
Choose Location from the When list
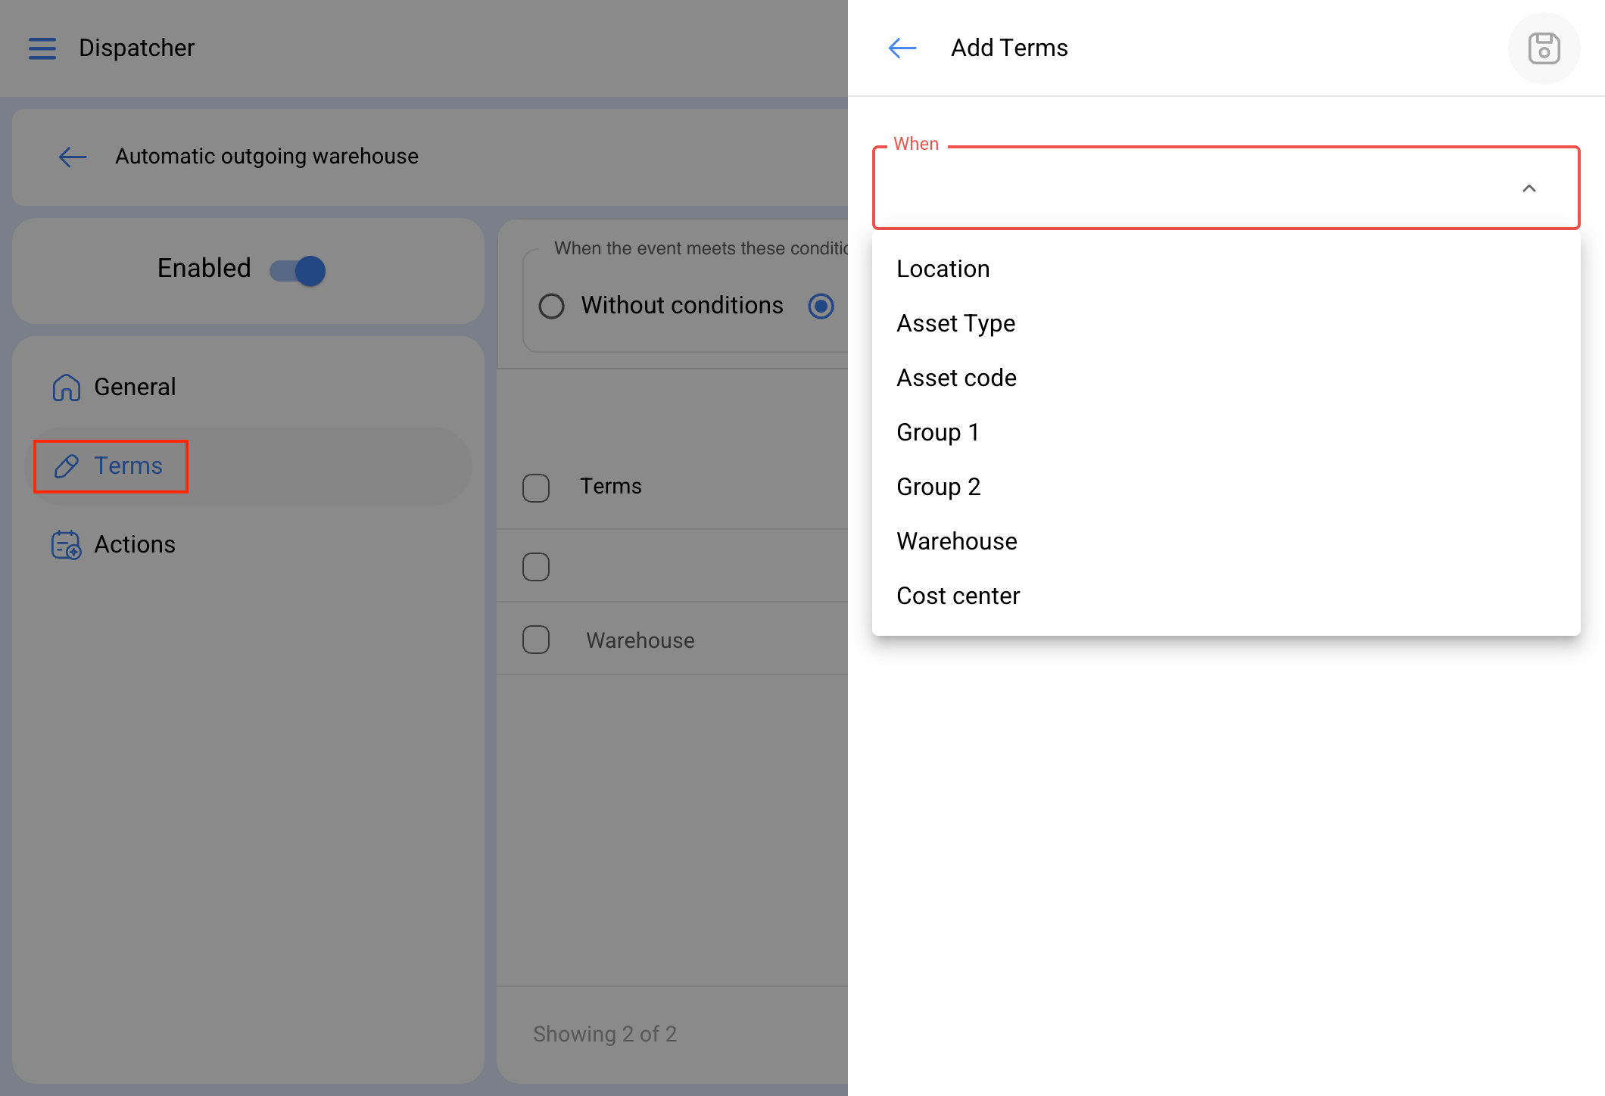click(x=1226, y=269)
